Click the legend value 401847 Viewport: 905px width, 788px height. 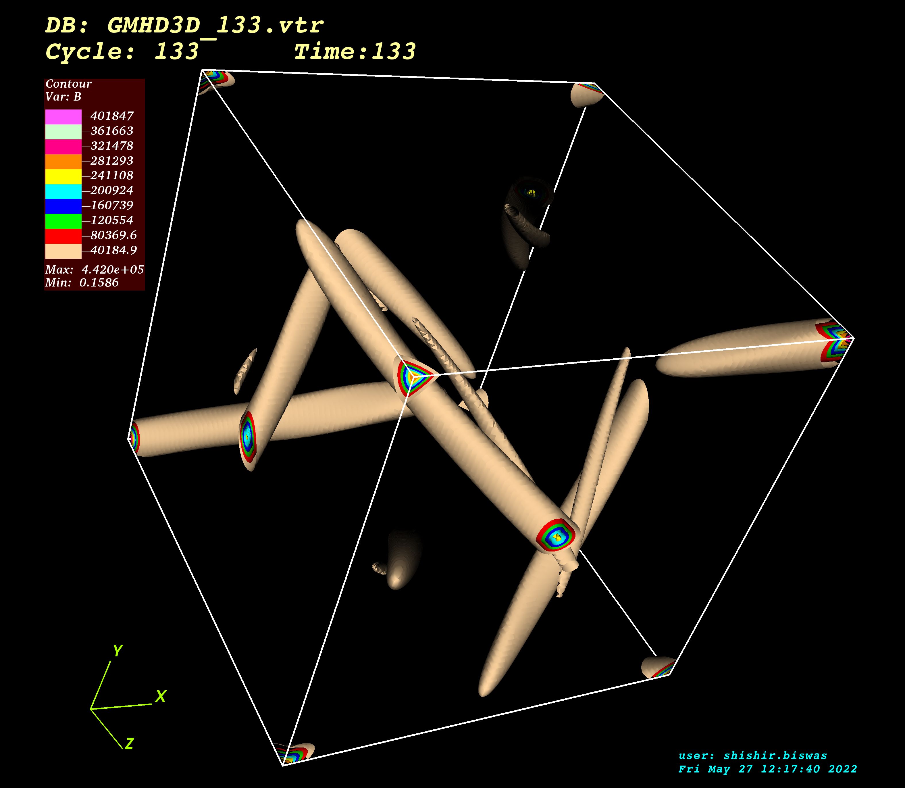pos(112,116)
